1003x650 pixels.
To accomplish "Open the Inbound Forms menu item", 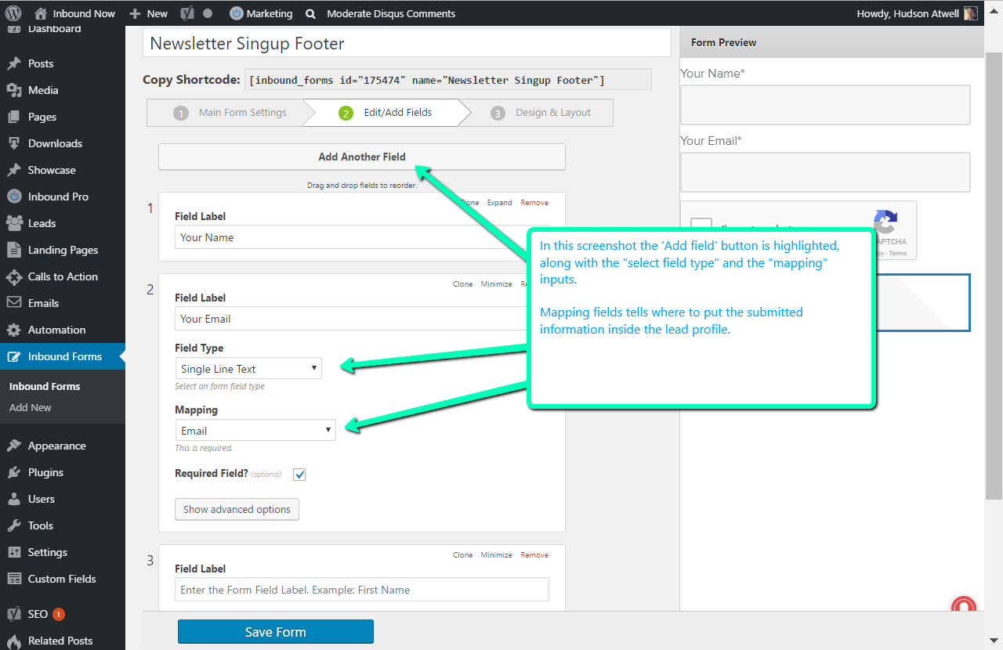I will (63, 356).
